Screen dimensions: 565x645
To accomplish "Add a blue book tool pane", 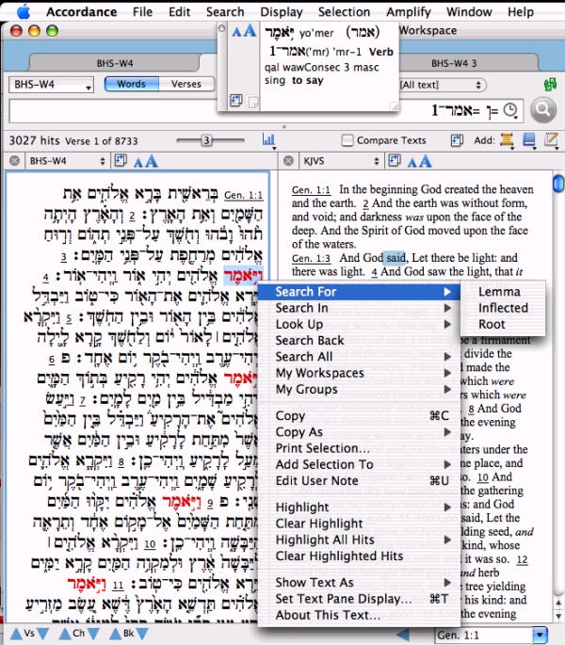I will (529, 140).
